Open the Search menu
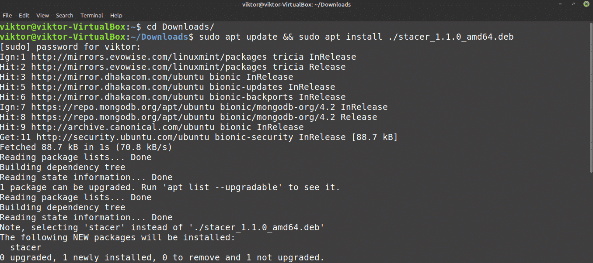The width and height of the screenshot is (593, 263). click(64, 16)
